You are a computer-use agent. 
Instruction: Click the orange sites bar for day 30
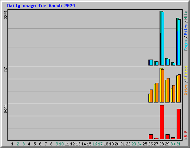(174, 94)
